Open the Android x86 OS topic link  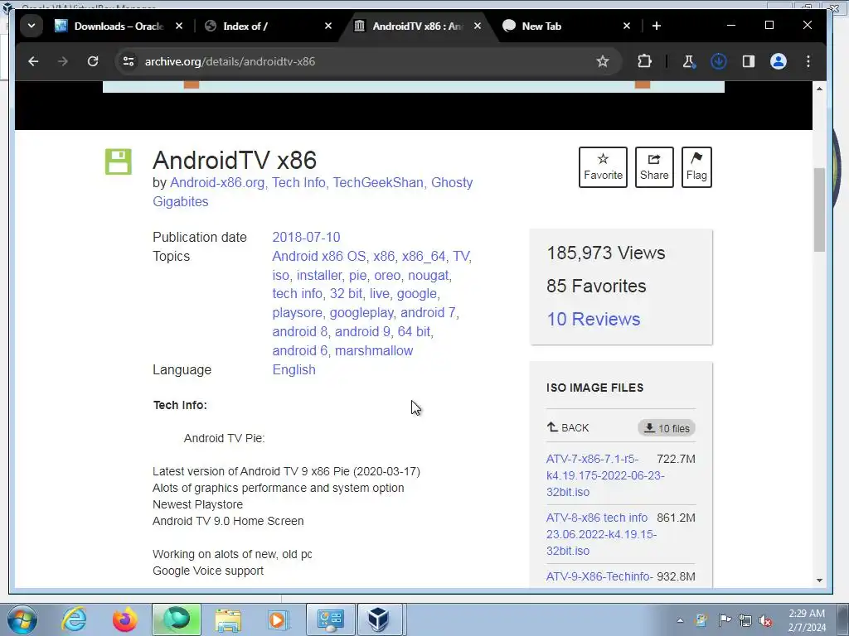319,257
